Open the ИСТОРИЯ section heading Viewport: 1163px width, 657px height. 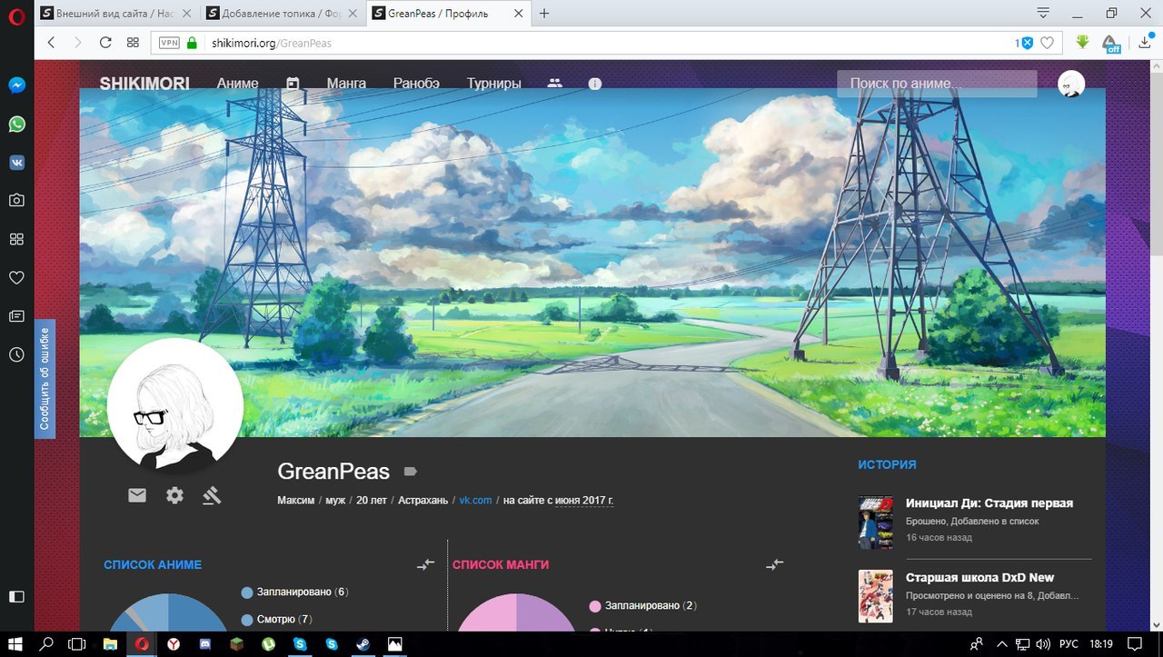coord(887,464)
